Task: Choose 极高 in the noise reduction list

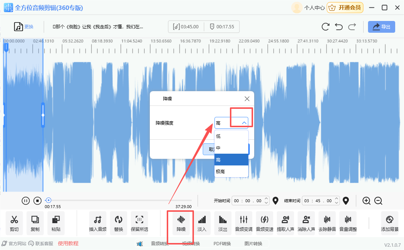Action: (231, 171)
